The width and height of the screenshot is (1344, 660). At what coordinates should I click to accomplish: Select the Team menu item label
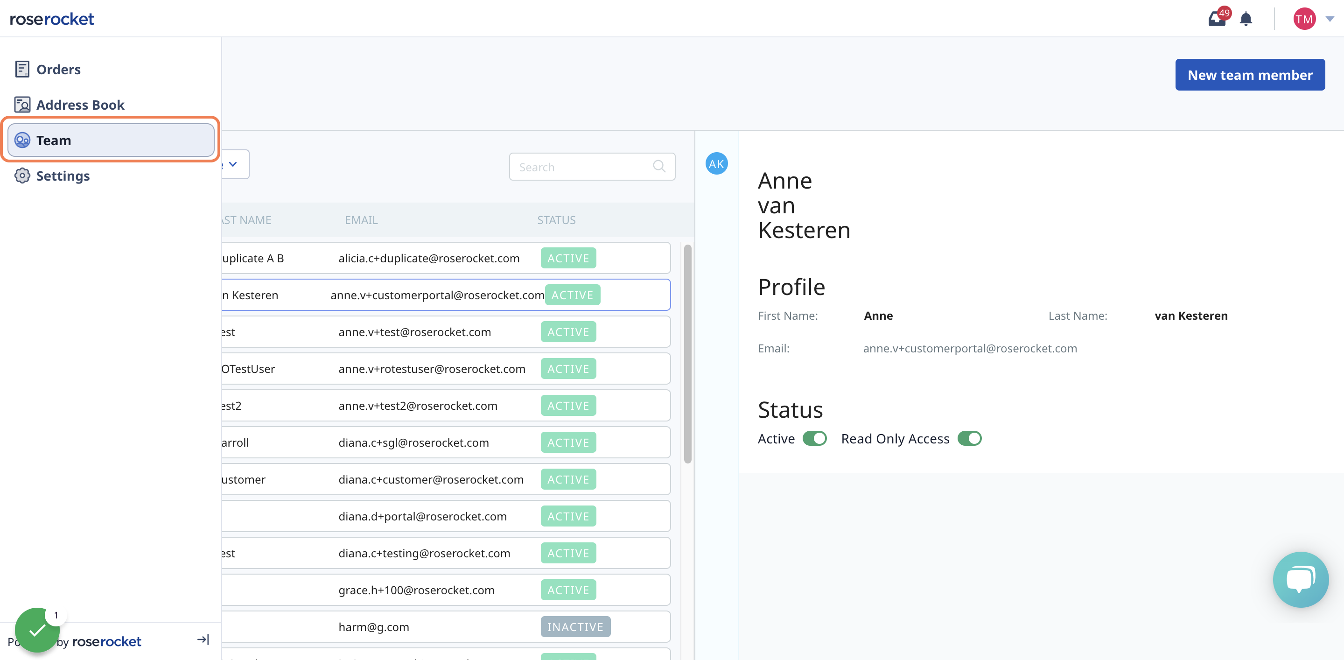54,140
